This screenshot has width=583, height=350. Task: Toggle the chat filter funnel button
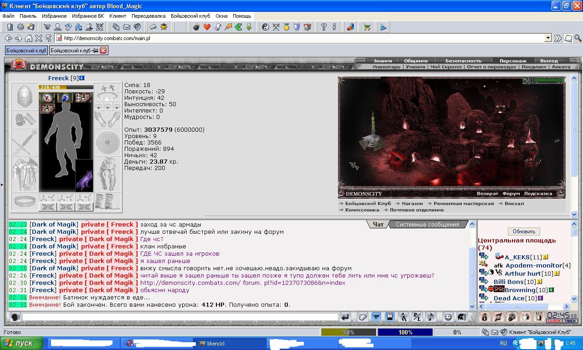click(376, 317)
